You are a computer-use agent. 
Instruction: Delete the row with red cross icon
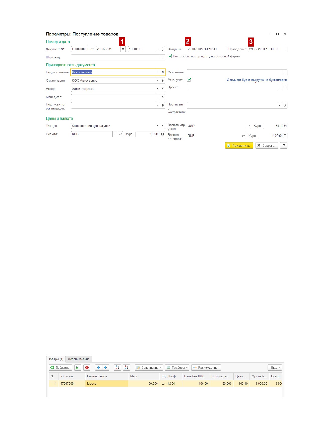[x=87, y=367]
